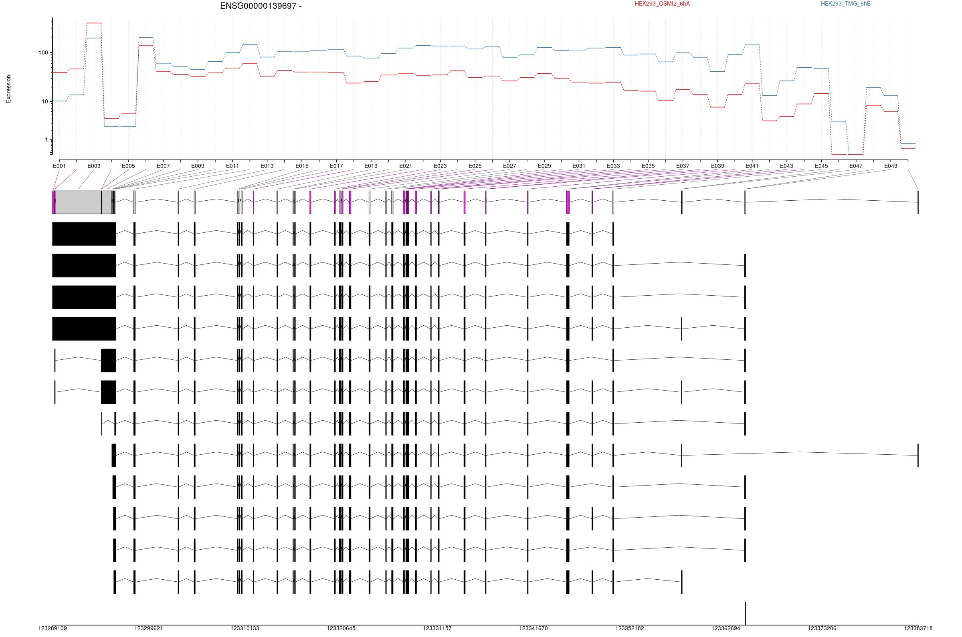Click exon bin label E011
The height and width of the screenshot is (637, 962).
pyautogui.click(x=232, y=166)
